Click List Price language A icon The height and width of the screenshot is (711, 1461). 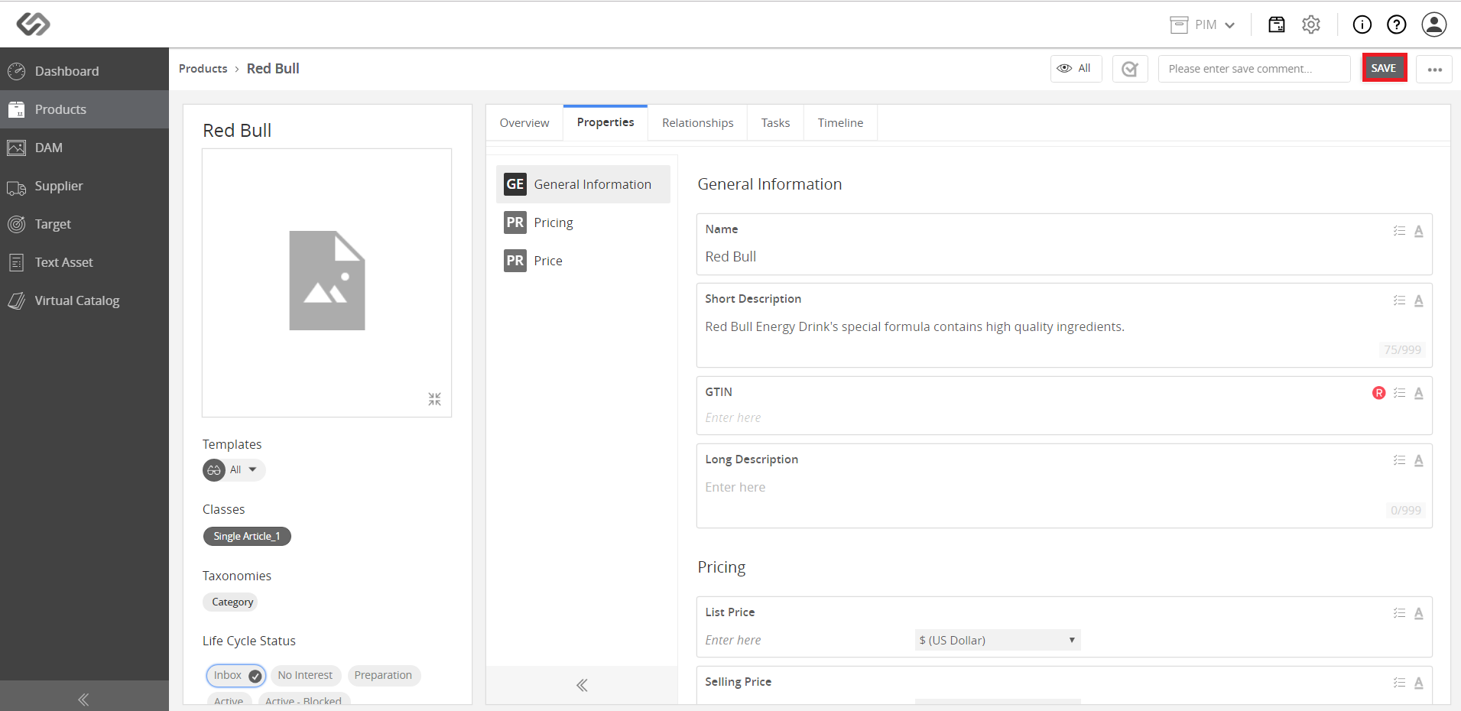tap(1419, 613)
